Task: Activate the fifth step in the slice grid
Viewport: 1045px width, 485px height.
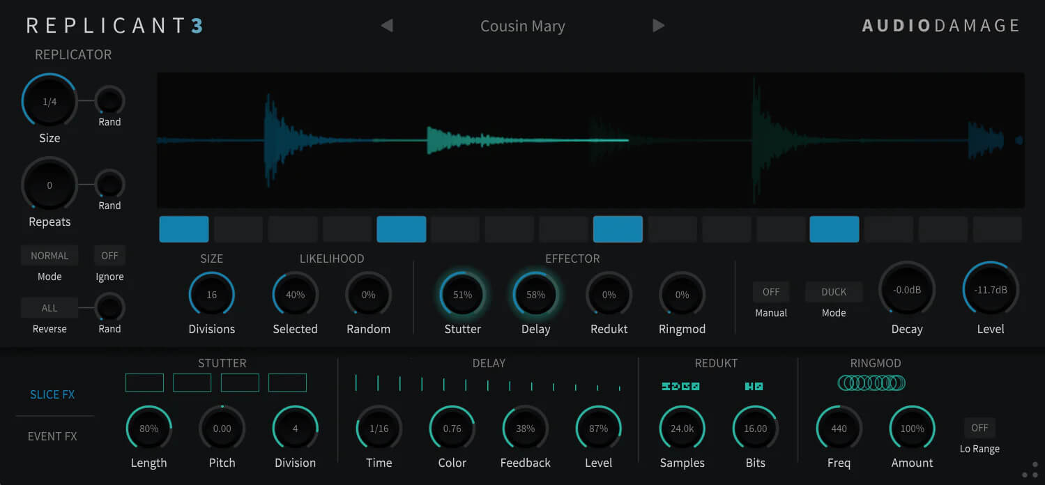Action: coord(401,229)
